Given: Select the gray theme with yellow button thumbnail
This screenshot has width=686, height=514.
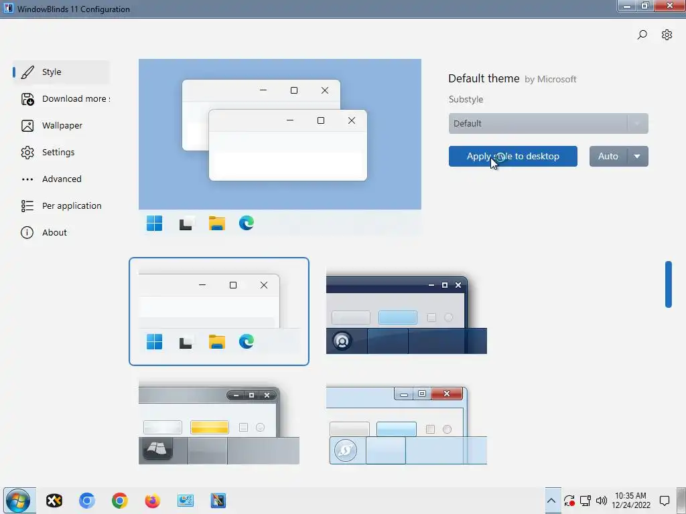Looking at the screenshot, I should (x=219, y=422).
